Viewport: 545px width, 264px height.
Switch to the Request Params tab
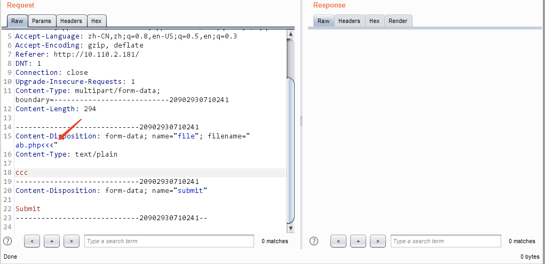[x=42, y=21]
